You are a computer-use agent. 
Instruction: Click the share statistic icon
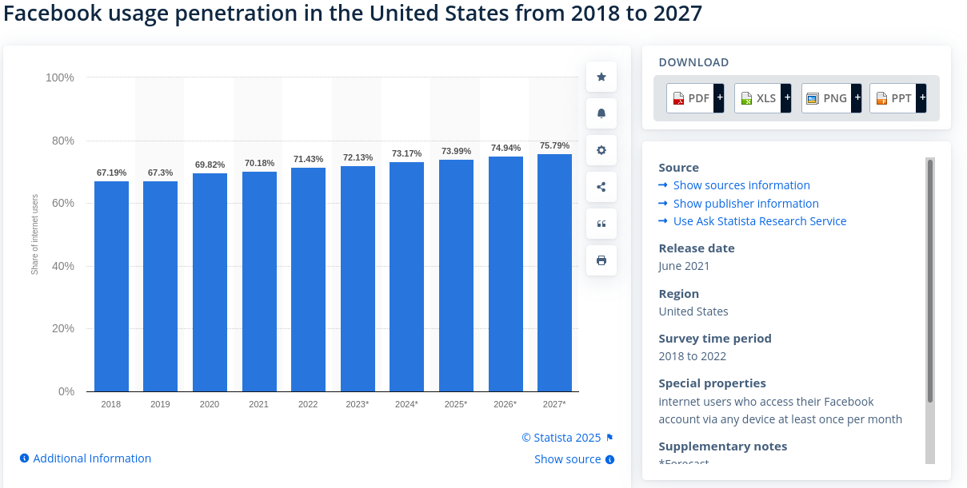coord(601,187)
